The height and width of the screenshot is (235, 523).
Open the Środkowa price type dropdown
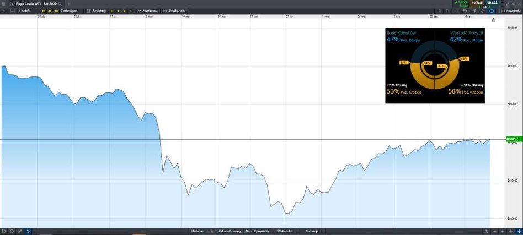point(147,10)
